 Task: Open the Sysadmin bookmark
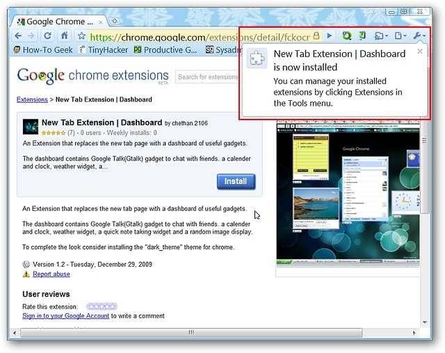(x=222, y=50)
